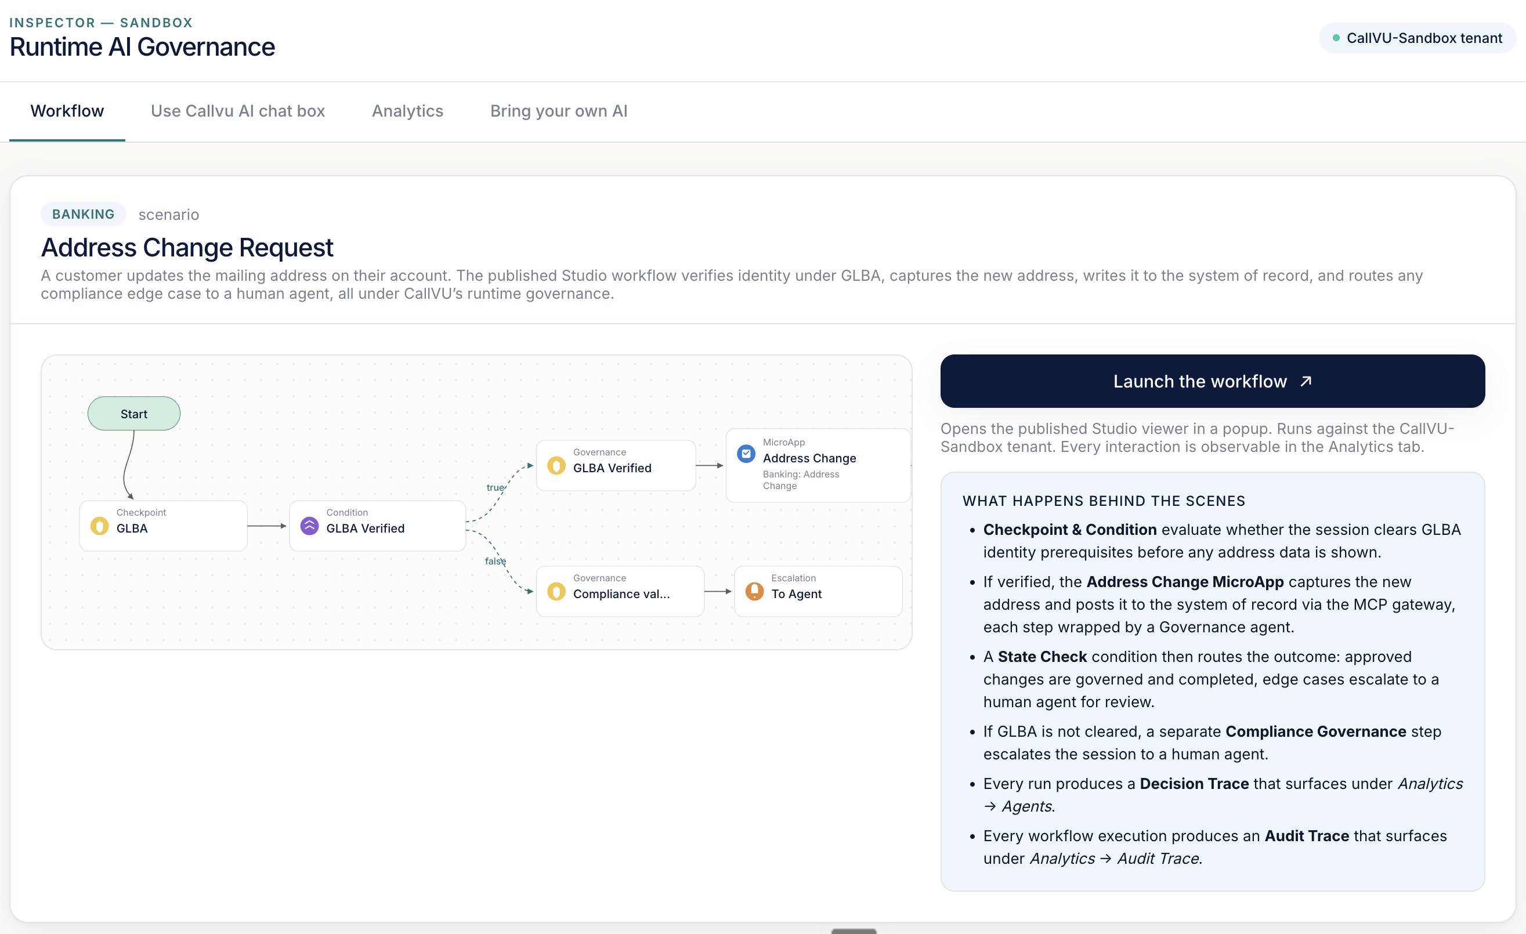Click the 'Decision Trace' bold text
Viewport: 1526px width, 934px height.
coord(1194,784)
